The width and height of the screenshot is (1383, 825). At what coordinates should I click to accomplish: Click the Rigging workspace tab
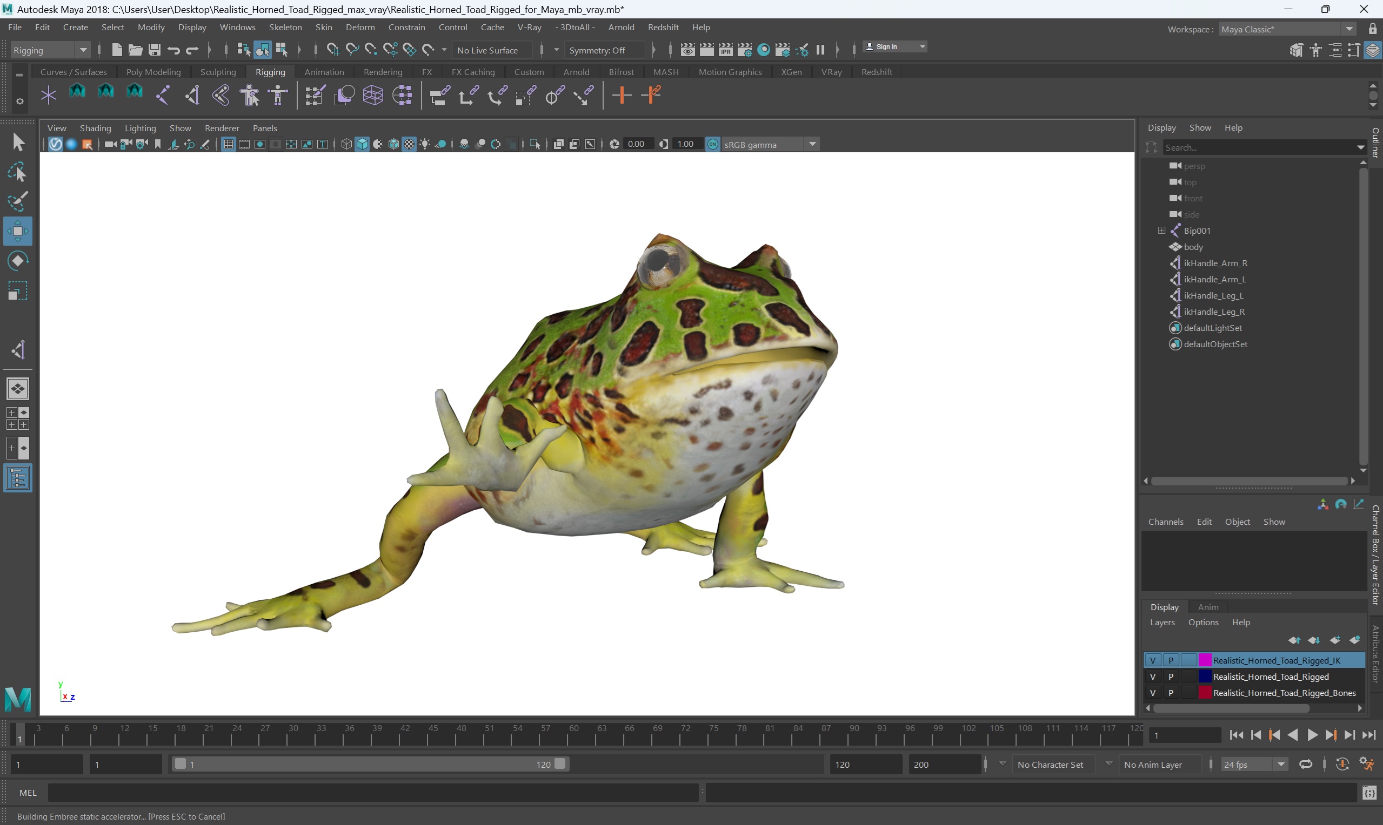pyautogui.click(x=269, y=71)
